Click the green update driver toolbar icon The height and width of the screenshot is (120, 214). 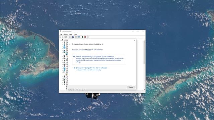83,37
